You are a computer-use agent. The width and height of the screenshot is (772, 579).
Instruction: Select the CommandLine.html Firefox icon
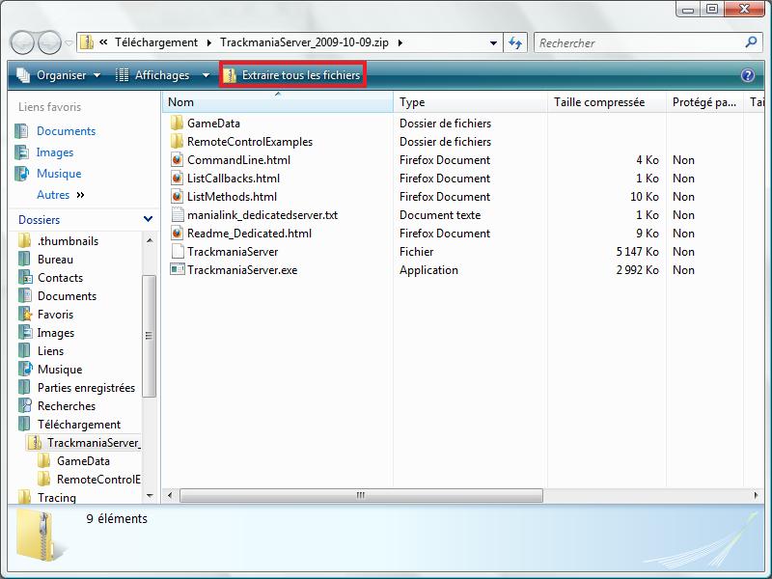[178, 159]
